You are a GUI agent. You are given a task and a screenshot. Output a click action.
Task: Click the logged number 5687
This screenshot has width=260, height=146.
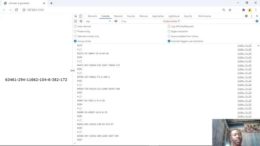80,140
